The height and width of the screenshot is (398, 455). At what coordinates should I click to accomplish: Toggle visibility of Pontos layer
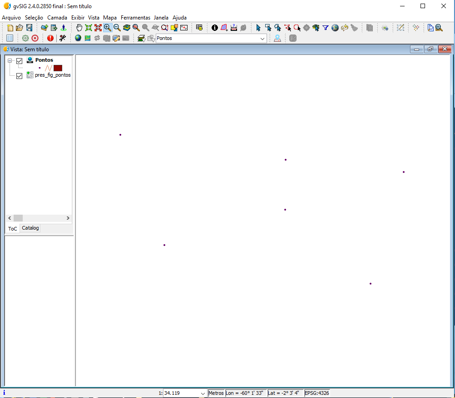tap(19, 61)
